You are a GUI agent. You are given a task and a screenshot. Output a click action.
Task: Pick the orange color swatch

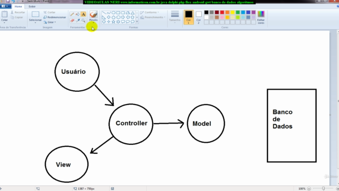point(227,12)
